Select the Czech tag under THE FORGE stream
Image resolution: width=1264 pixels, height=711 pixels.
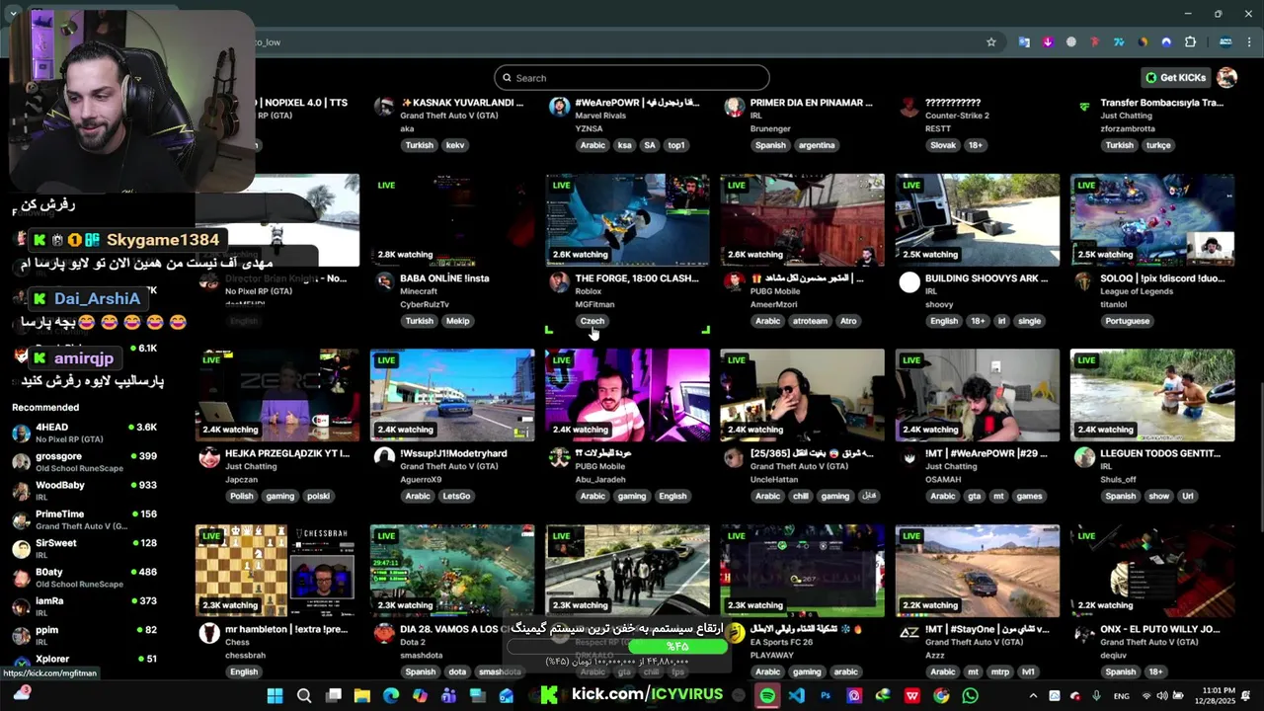click(x=592, y=321)
